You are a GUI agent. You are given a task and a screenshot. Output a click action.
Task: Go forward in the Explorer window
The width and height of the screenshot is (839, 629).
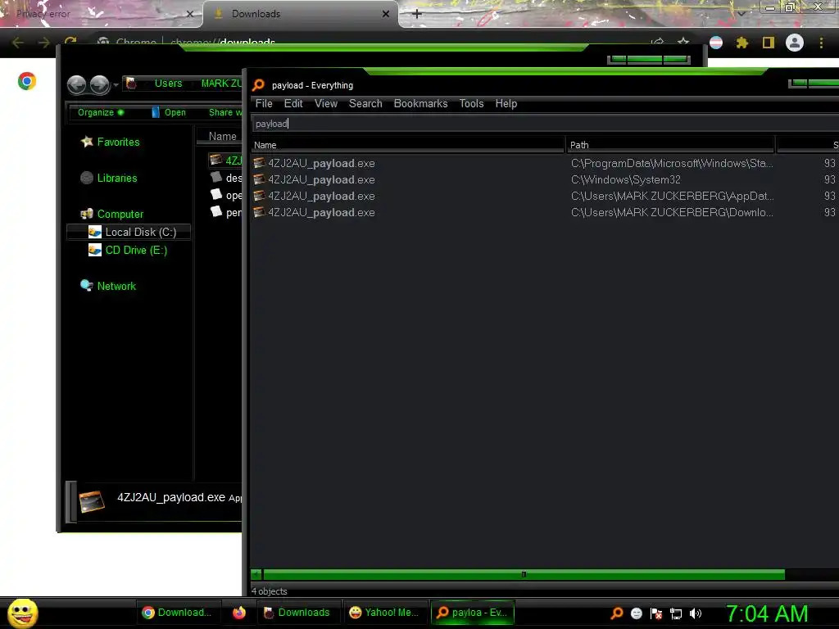[x=99, y=84]
